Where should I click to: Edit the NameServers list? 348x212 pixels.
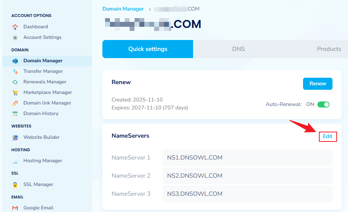pyautogui.click(x=327, y=137)
